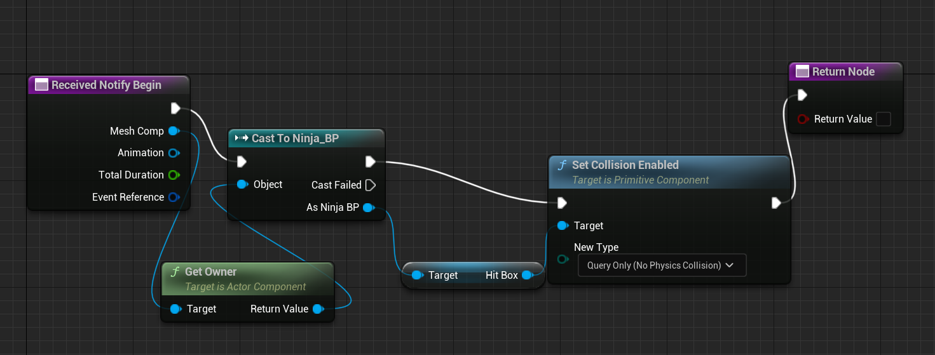The height and width of the screenshot is (355, 935).
Task: Click the Received Notify Begin node title icon
Action: [42, 85]
